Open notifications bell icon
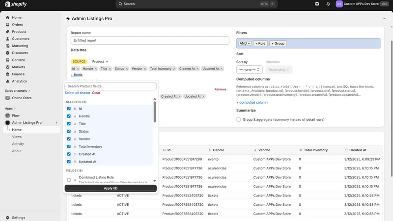 (328, 4)
